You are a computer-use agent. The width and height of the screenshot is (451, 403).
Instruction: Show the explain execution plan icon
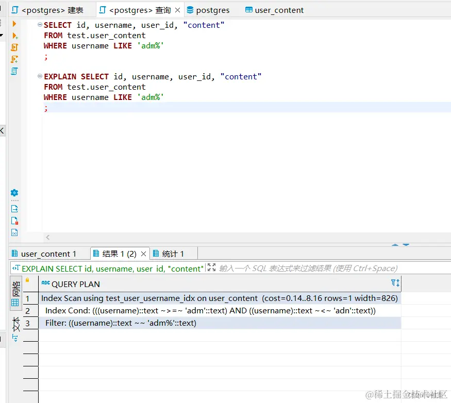(14, 71)
